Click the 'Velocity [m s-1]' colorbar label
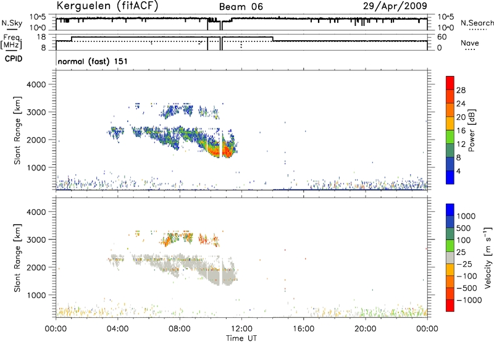 [x=488, y=257]
